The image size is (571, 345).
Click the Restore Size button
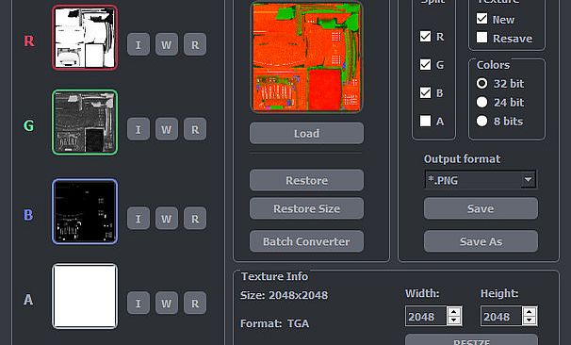click(306, 208)
